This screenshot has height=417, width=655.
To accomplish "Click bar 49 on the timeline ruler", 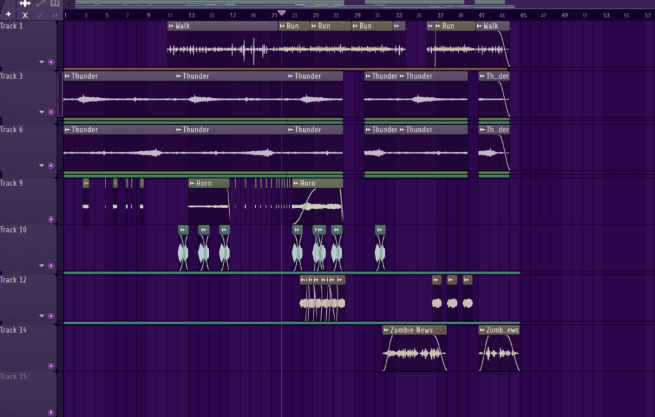I will click(x=564, y=15).
